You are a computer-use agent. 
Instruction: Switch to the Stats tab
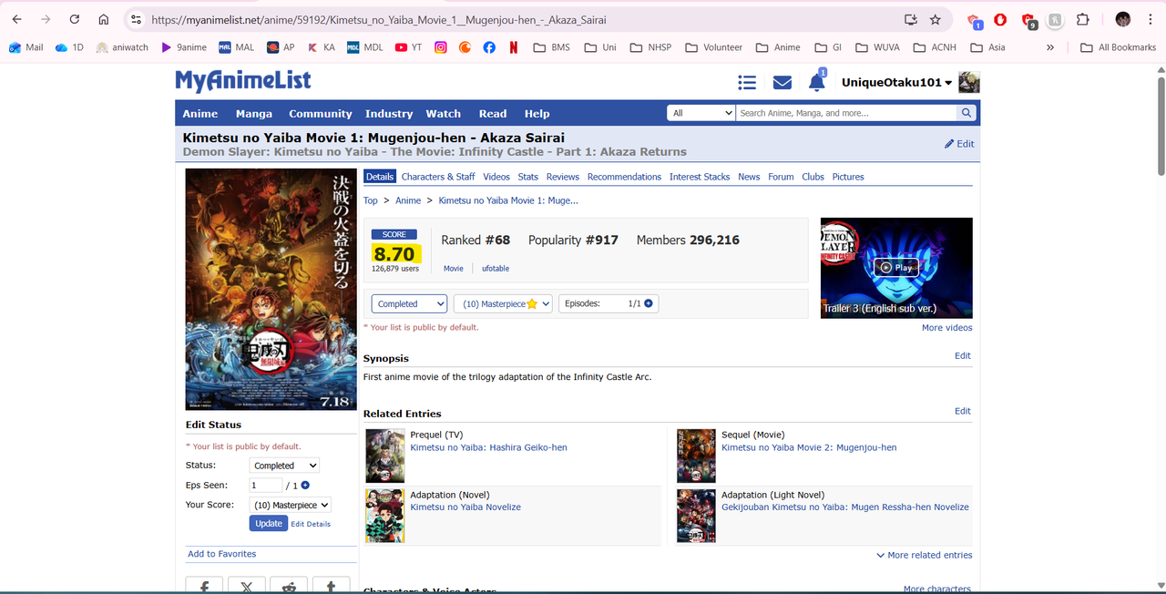[x=528, y=177]
